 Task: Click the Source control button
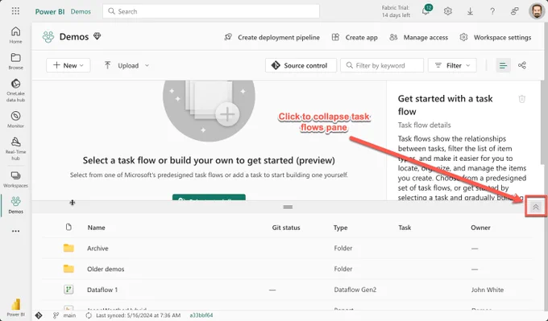point(301,65)
